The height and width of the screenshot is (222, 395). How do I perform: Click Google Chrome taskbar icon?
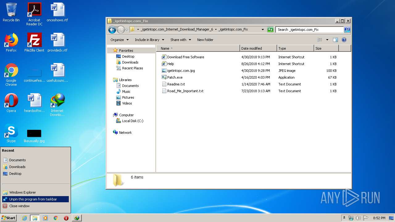click(x=56, y=218)
